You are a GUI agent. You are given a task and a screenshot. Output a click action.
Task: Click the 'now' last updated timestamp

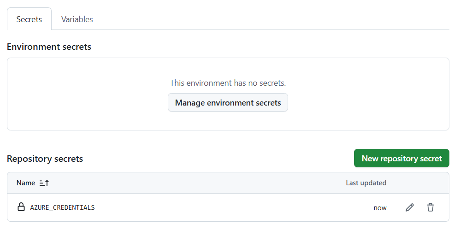click(x=380, y=208)
